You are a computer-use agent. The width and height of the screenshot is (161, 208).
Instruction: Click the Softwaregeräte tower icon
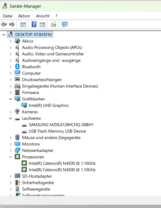17,189
